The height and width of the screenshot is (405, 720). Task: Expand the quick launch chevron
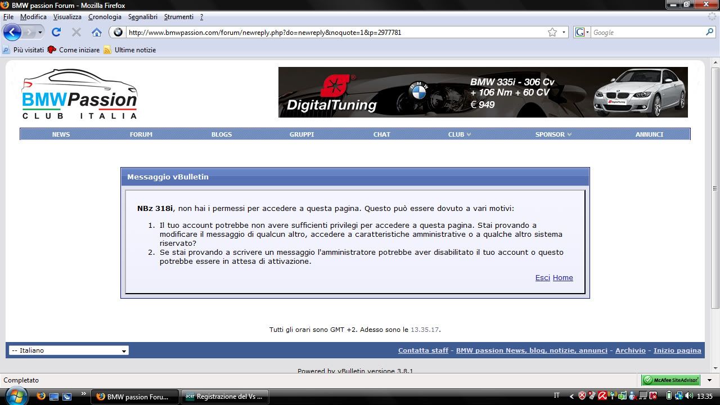pyautogui.click(x=84, y=394)
